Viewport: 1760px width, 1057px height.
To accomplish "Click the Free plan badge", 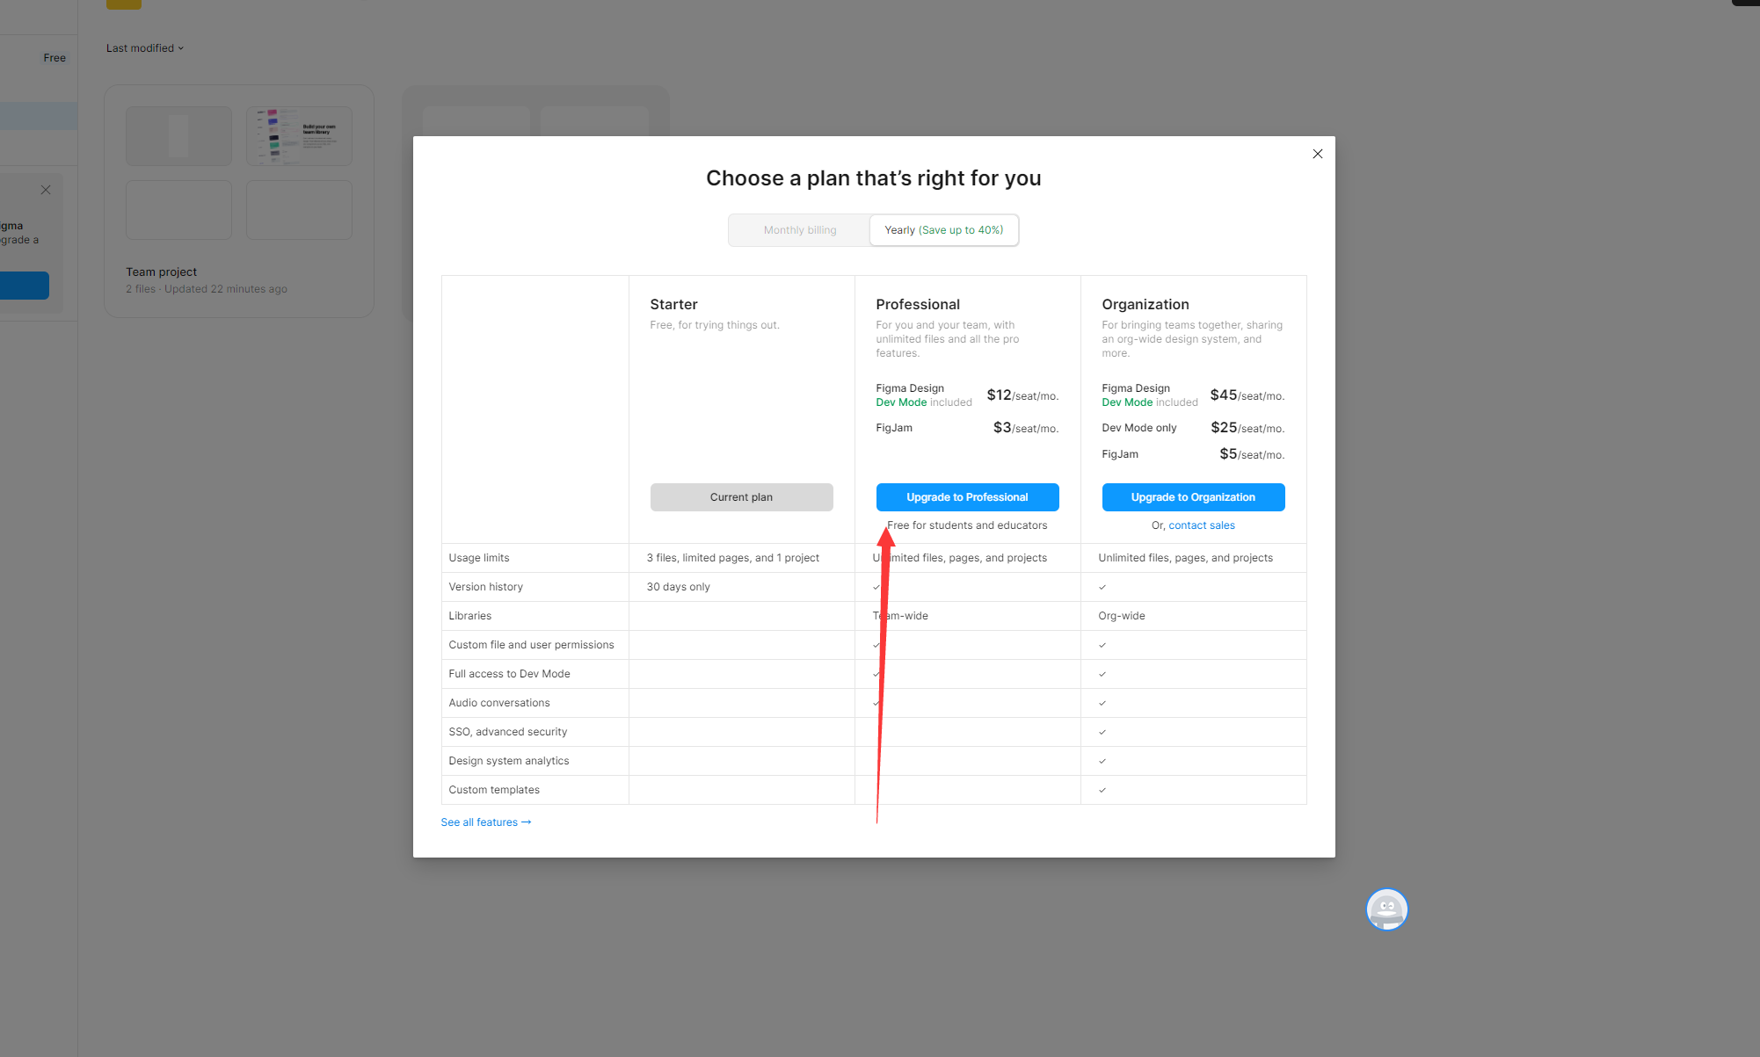I will [55, 58].
